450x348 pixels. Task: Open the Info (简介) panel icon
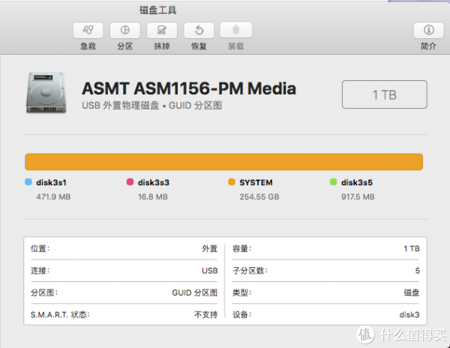click(x=429, y=30)
